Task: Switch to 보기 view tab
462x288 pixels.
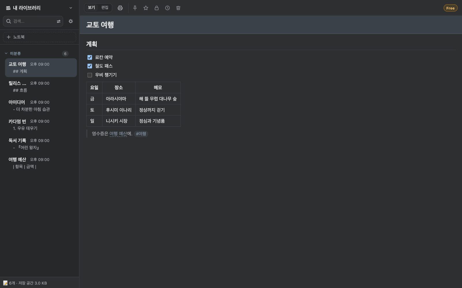Action: [x=92, y=8]
